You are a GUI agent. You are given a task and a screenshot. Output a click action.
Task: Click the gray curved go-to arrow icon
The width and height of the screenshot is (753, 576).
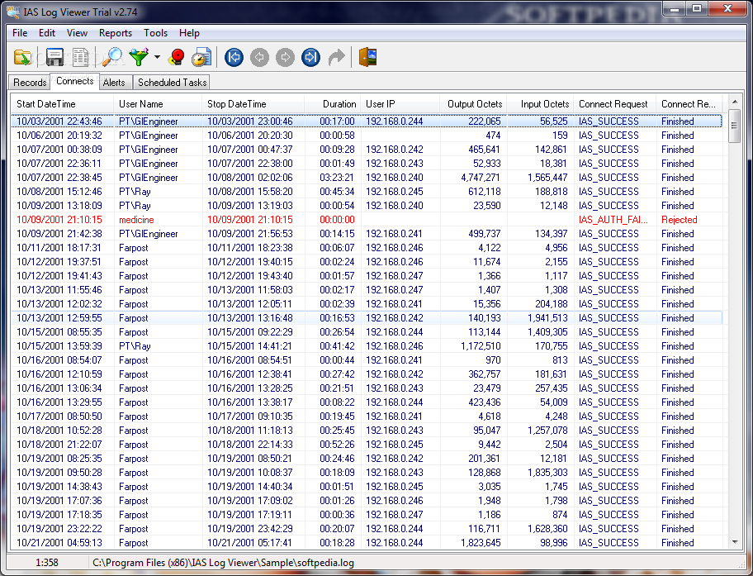(x=337, y=57)
